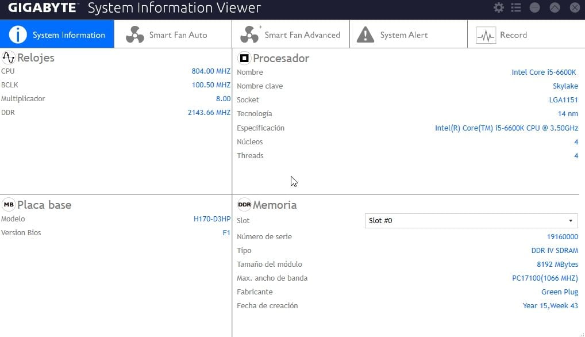
Task: Select the CPU clock value 804.00 MHZ
Action: [211, 71]
